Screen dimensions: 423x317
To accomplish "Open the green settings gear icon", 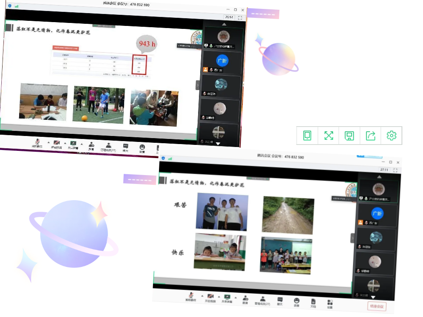I will (392, 136).
